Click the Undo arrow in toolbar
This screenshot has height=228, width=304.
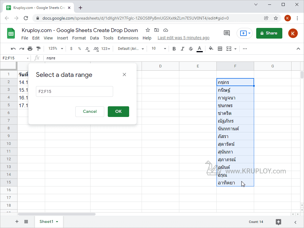point(13,49)
